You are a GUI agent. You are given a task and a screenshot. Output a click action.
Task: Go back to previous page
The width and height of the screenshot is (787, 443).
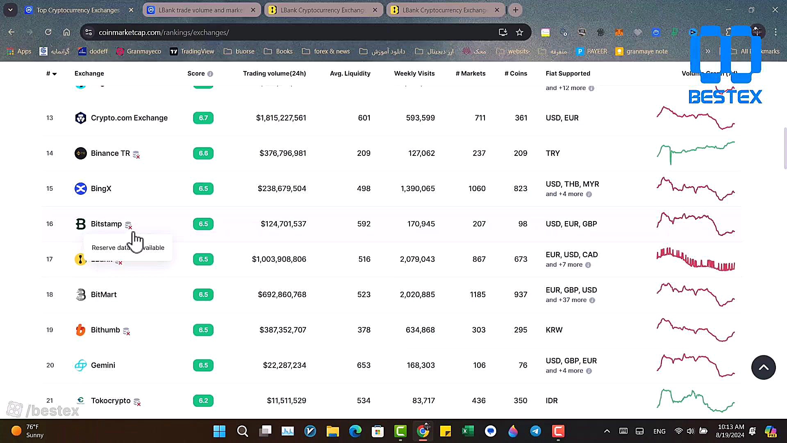[11, 32]
